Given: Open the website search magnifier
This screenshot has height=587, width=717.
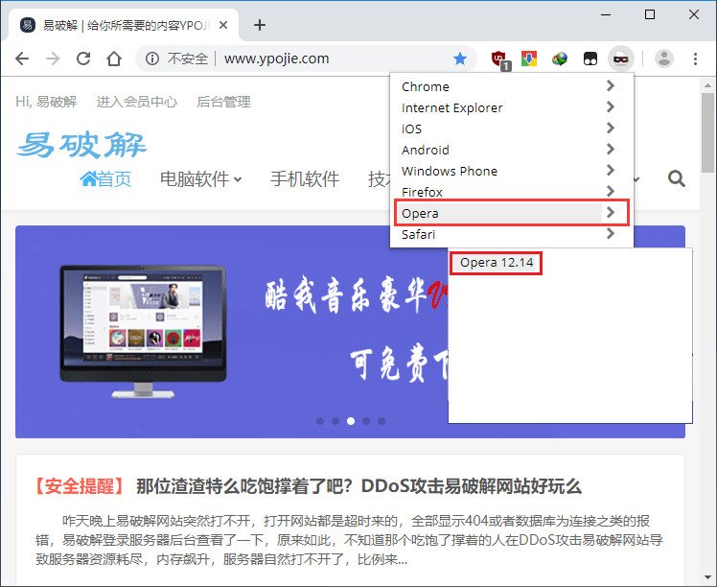Looking at the screenshot, I should click(676, 178).
